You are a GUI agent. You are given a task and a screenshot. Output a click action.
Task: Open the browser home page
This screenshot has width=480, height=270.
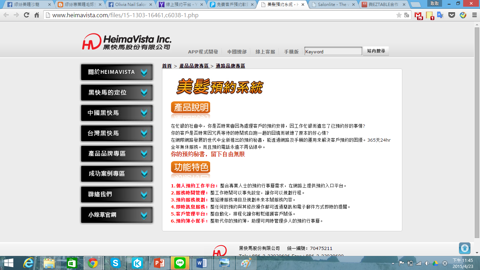point(37,15)
